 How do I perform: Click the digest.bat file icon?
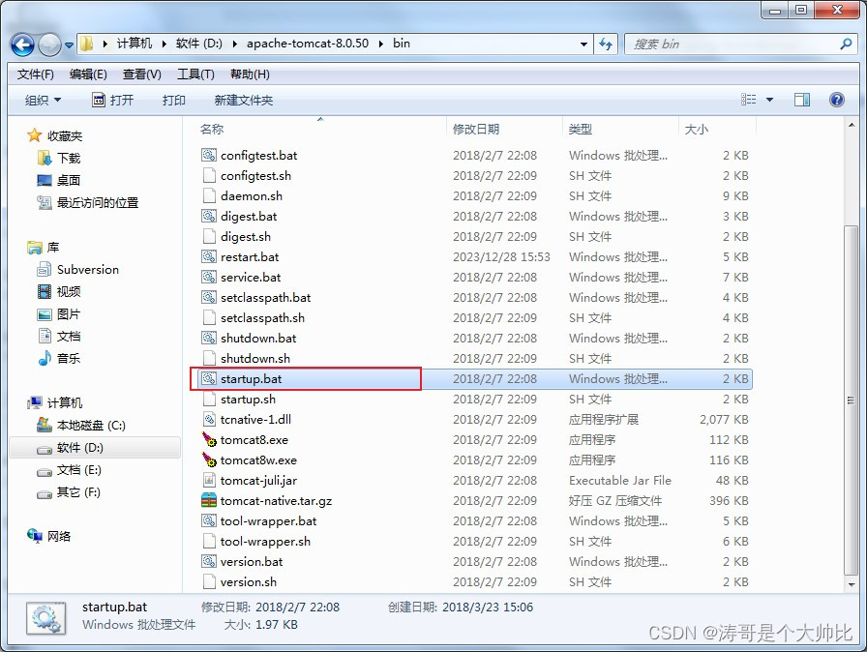[x=208, y=216]
